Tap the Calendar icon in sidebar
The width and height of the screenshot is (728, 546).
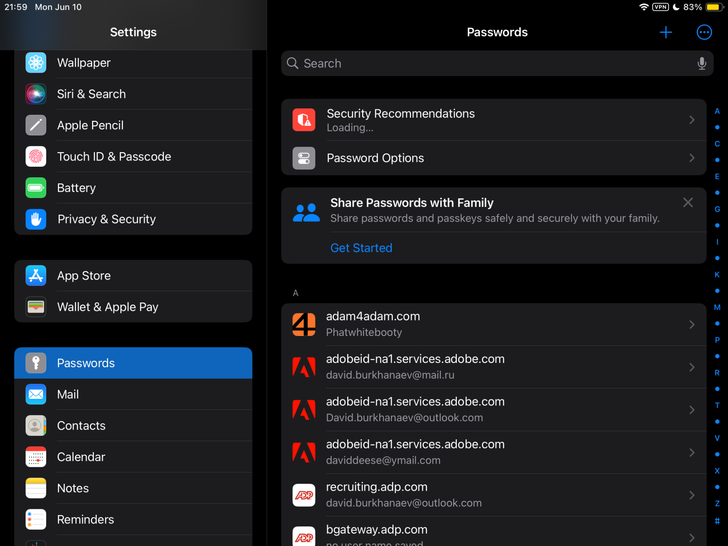click(36, 457)
